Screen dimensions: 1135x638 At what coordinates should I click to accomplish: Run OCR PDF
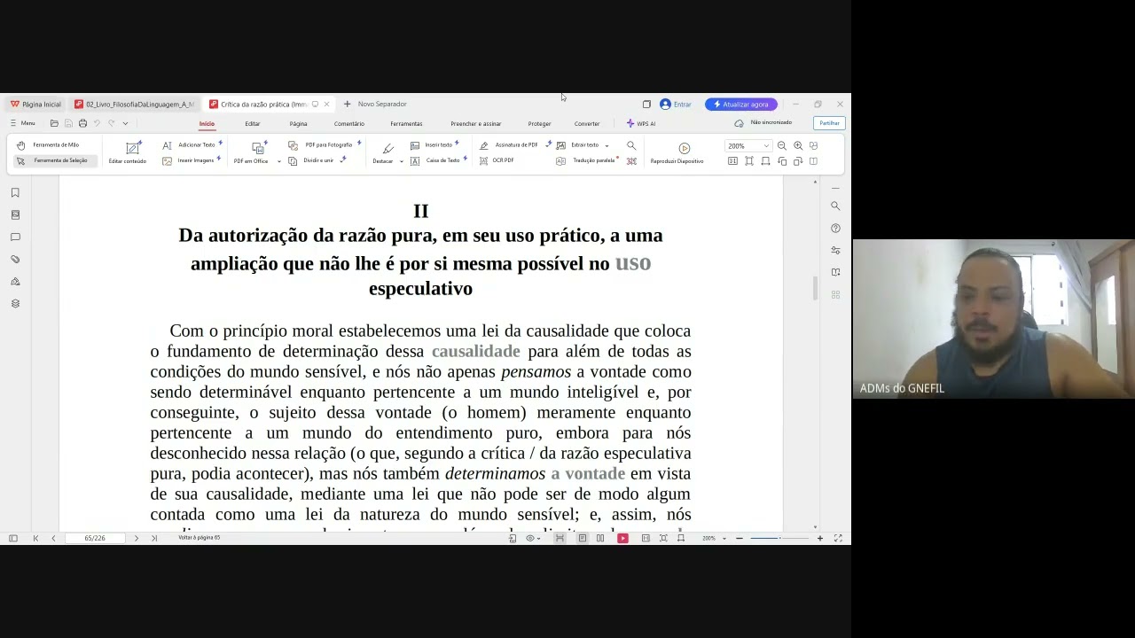tap(497, 160)
